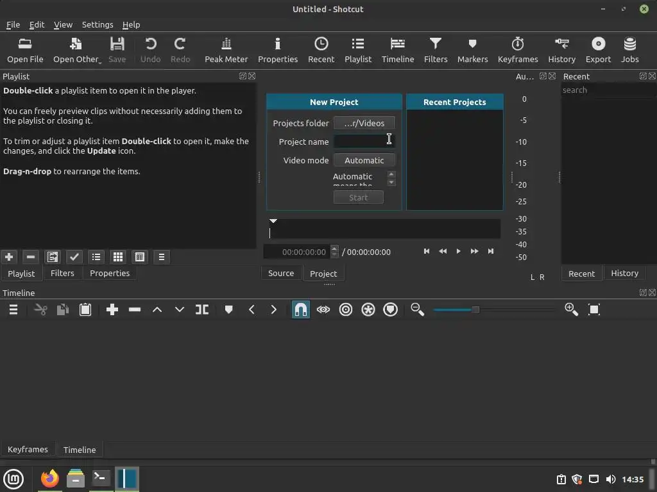
Task: Click the fast forward button
Action: (x=474, y=251)
